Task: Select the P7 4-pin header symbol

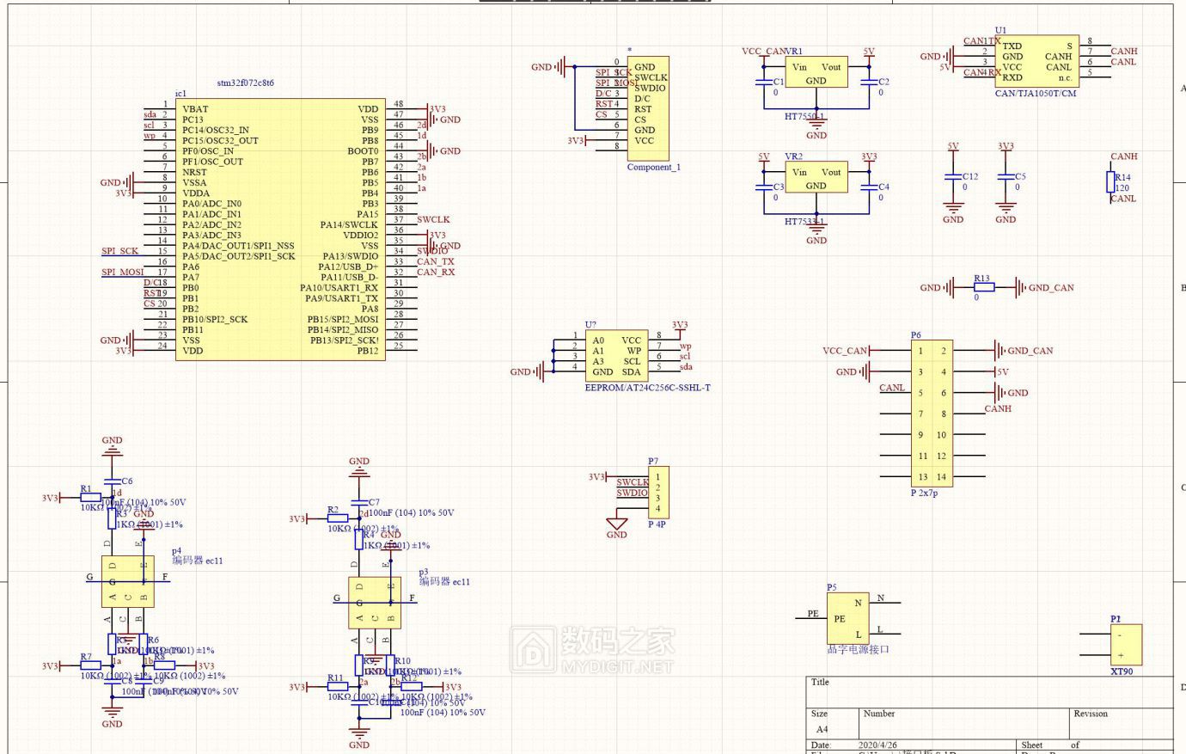Action: pyautogui.click(x=658, y=493)
